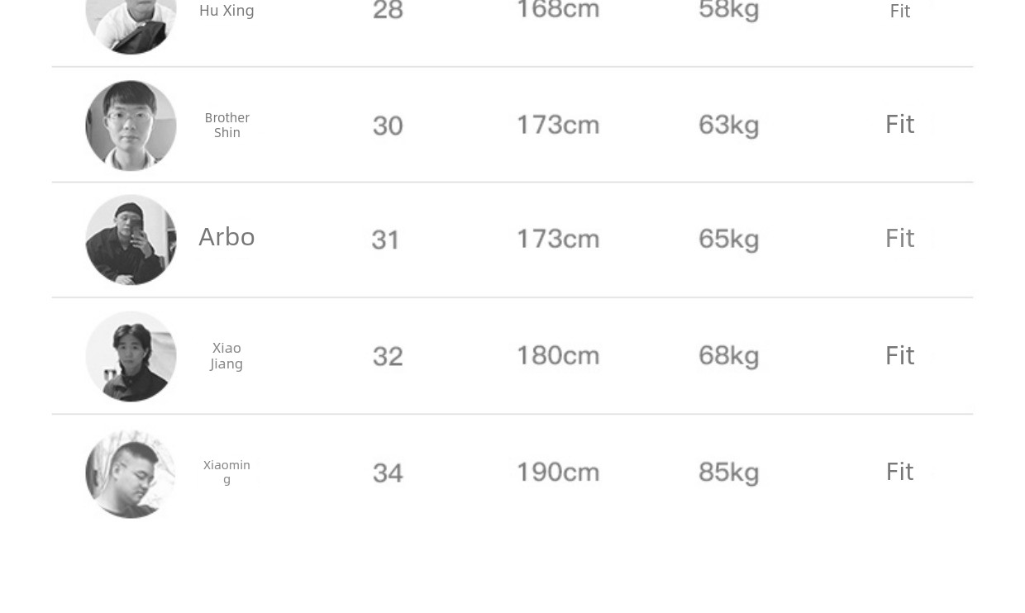Click the 180cm height entry

tap(558, 355)
